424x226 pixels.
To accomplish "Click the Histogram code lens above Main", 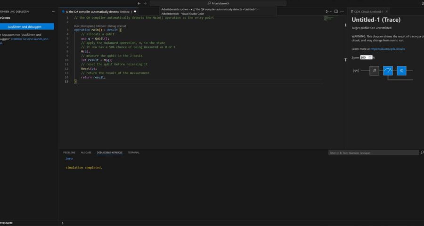I will click(88, 26).
